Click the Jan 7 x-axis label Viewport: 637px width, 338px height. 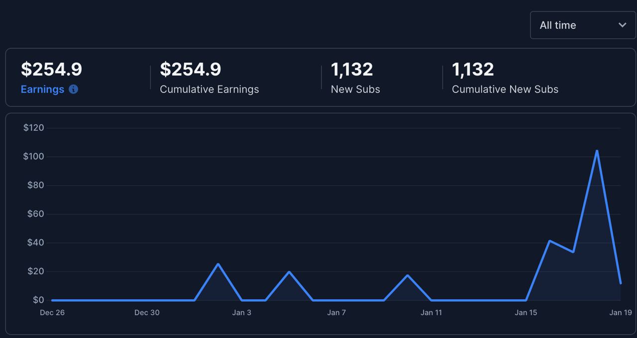pos(336,313)
